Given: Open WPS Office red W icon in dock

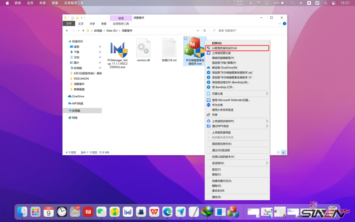Looking at the screenshot, I should [154, 212].
